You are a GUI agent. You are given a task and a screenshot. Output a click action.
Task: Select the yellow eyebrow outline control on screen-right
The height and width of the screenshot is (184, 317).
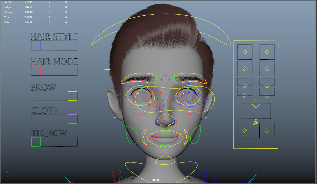click(191, 78)
